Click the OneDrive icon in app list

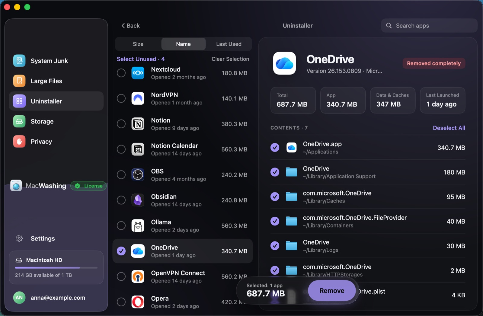(x=138, y=251)
